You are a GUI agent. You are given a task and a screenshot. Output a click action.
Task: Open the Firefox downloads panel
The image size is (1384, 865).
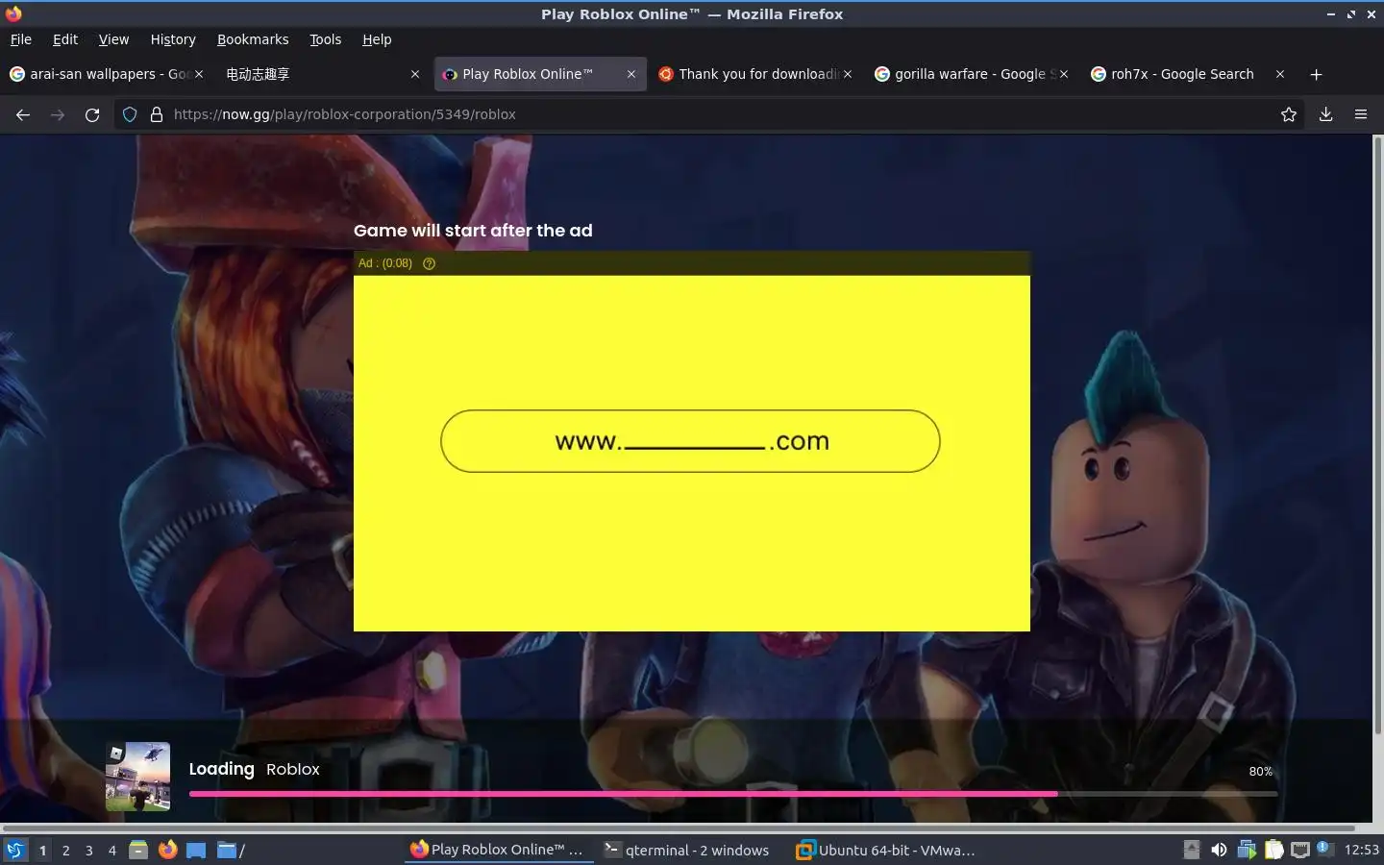tap(1325, 114)
